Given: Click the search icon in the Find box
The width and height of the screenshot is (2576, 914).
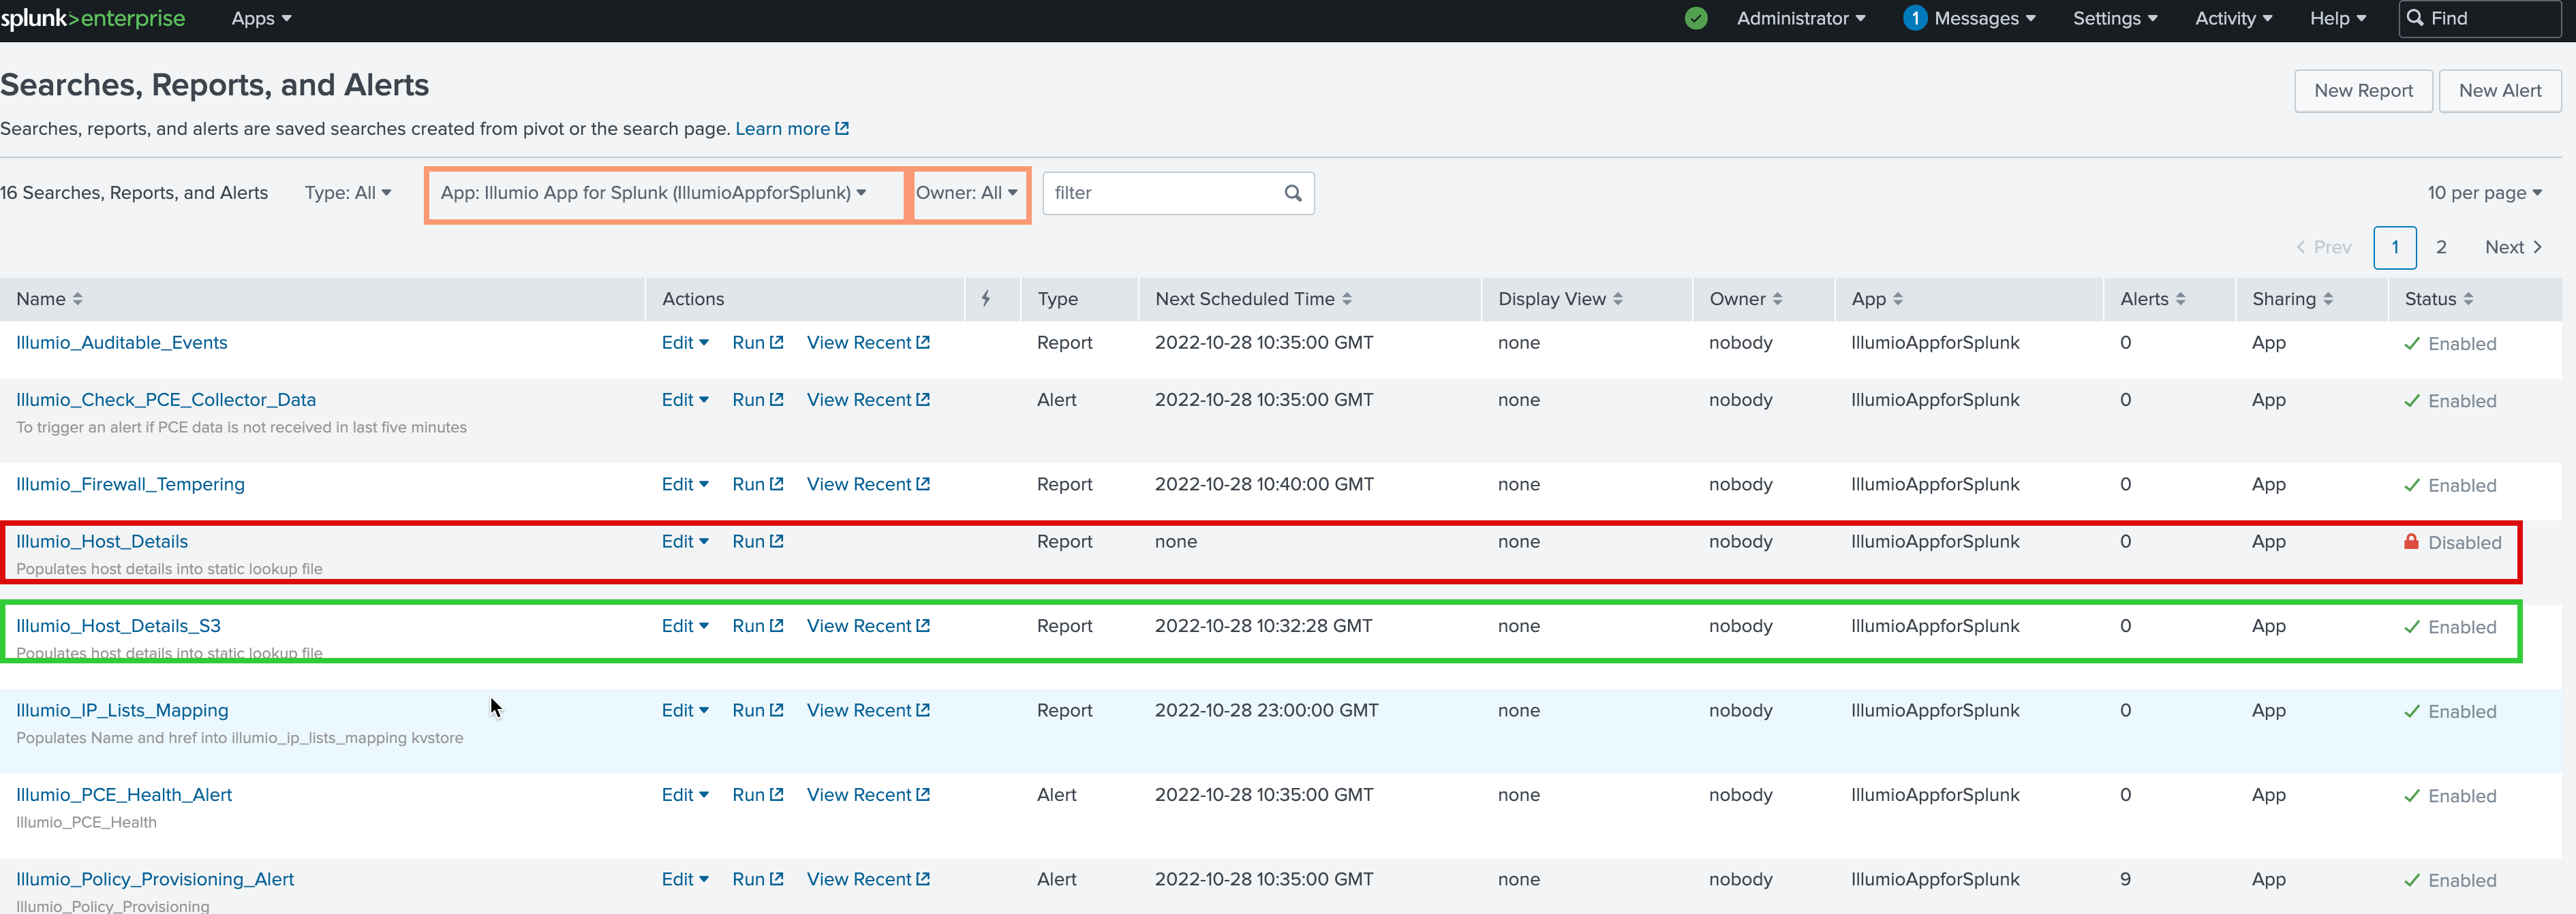Looking at the screenshot, I should [x=2415, y=18].
